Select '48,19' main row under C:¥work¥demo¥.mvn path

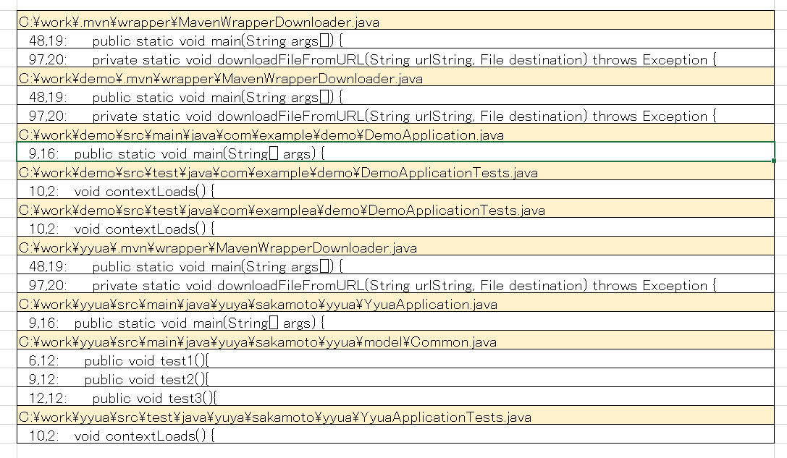395,96
